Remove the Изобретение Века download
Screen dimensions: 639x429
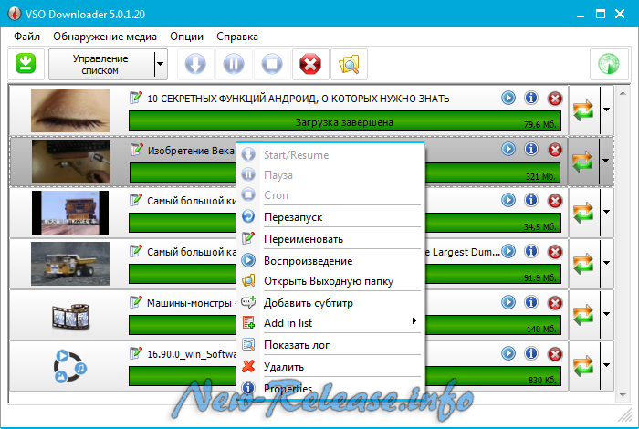555,150
